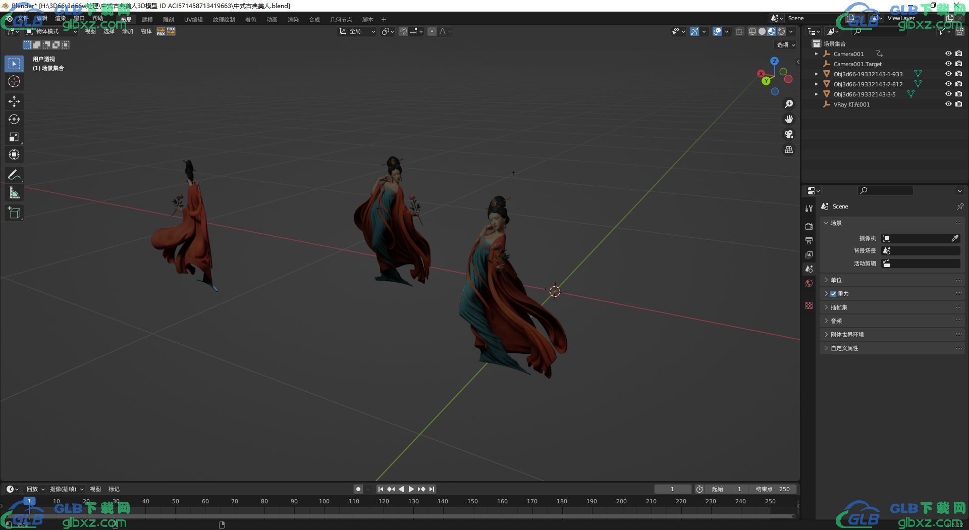969x530 pixels.
Task: Select the Measure ruler tool
Action: (x=14, y=193)
